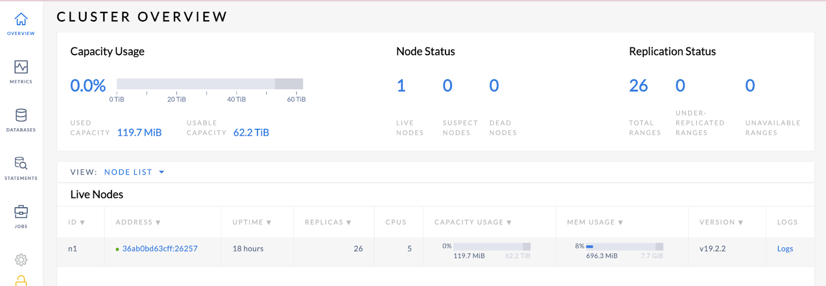Viewport: 826px width, 286px height.
Task: Open Logs link for node n1
Action: pyautogui.click(x=785, y=248)
